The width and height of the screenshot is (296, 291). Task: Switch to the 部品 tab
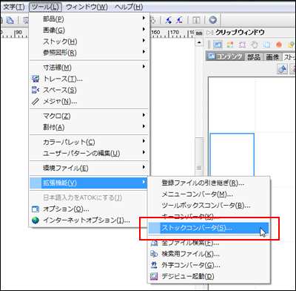[254, 57]
